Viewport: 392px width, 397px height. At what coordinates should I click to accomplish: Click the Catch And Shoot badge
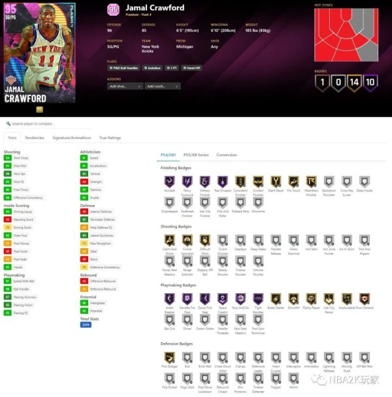[x=169, y=240]
